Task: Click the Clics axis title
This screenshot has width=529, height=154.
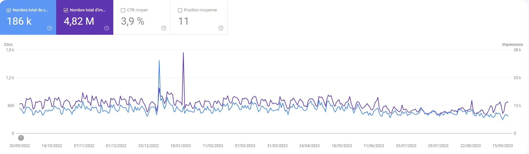Action: pyautogui.click(x=8, y=45)
